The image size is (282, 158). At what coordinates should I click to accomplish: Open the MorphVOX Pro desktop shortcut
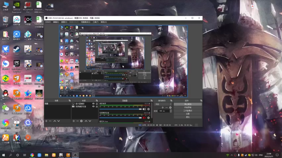coord(28,7)
